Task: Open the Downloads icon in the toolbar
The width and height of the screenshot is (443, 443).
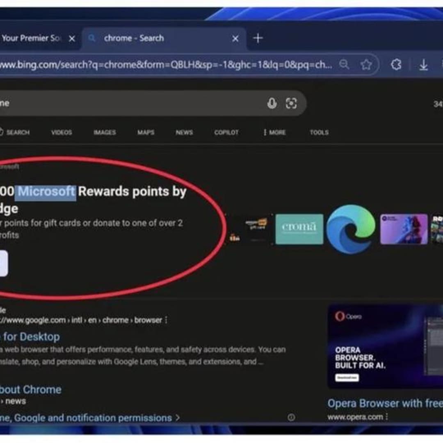Action: (x=422, y=64)
